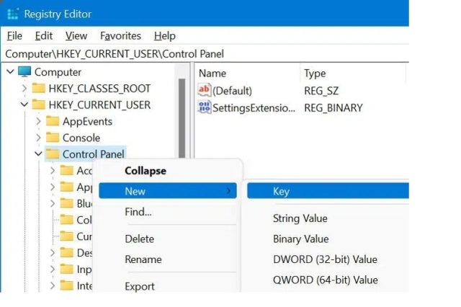Click the SettingsExtensio binary value icon
This screenshot has width=461, height=307.
click(x=205, y=107)
